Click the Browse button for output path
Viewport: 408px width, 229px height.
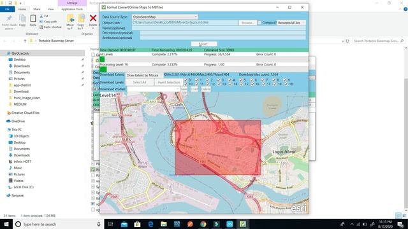click(x=247, y=23)
